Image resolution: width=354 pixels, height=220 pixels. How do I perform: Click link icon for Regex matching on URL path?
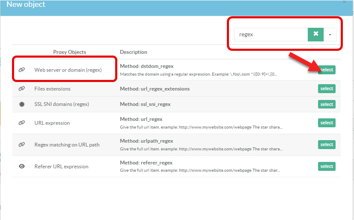click(21, 145)
